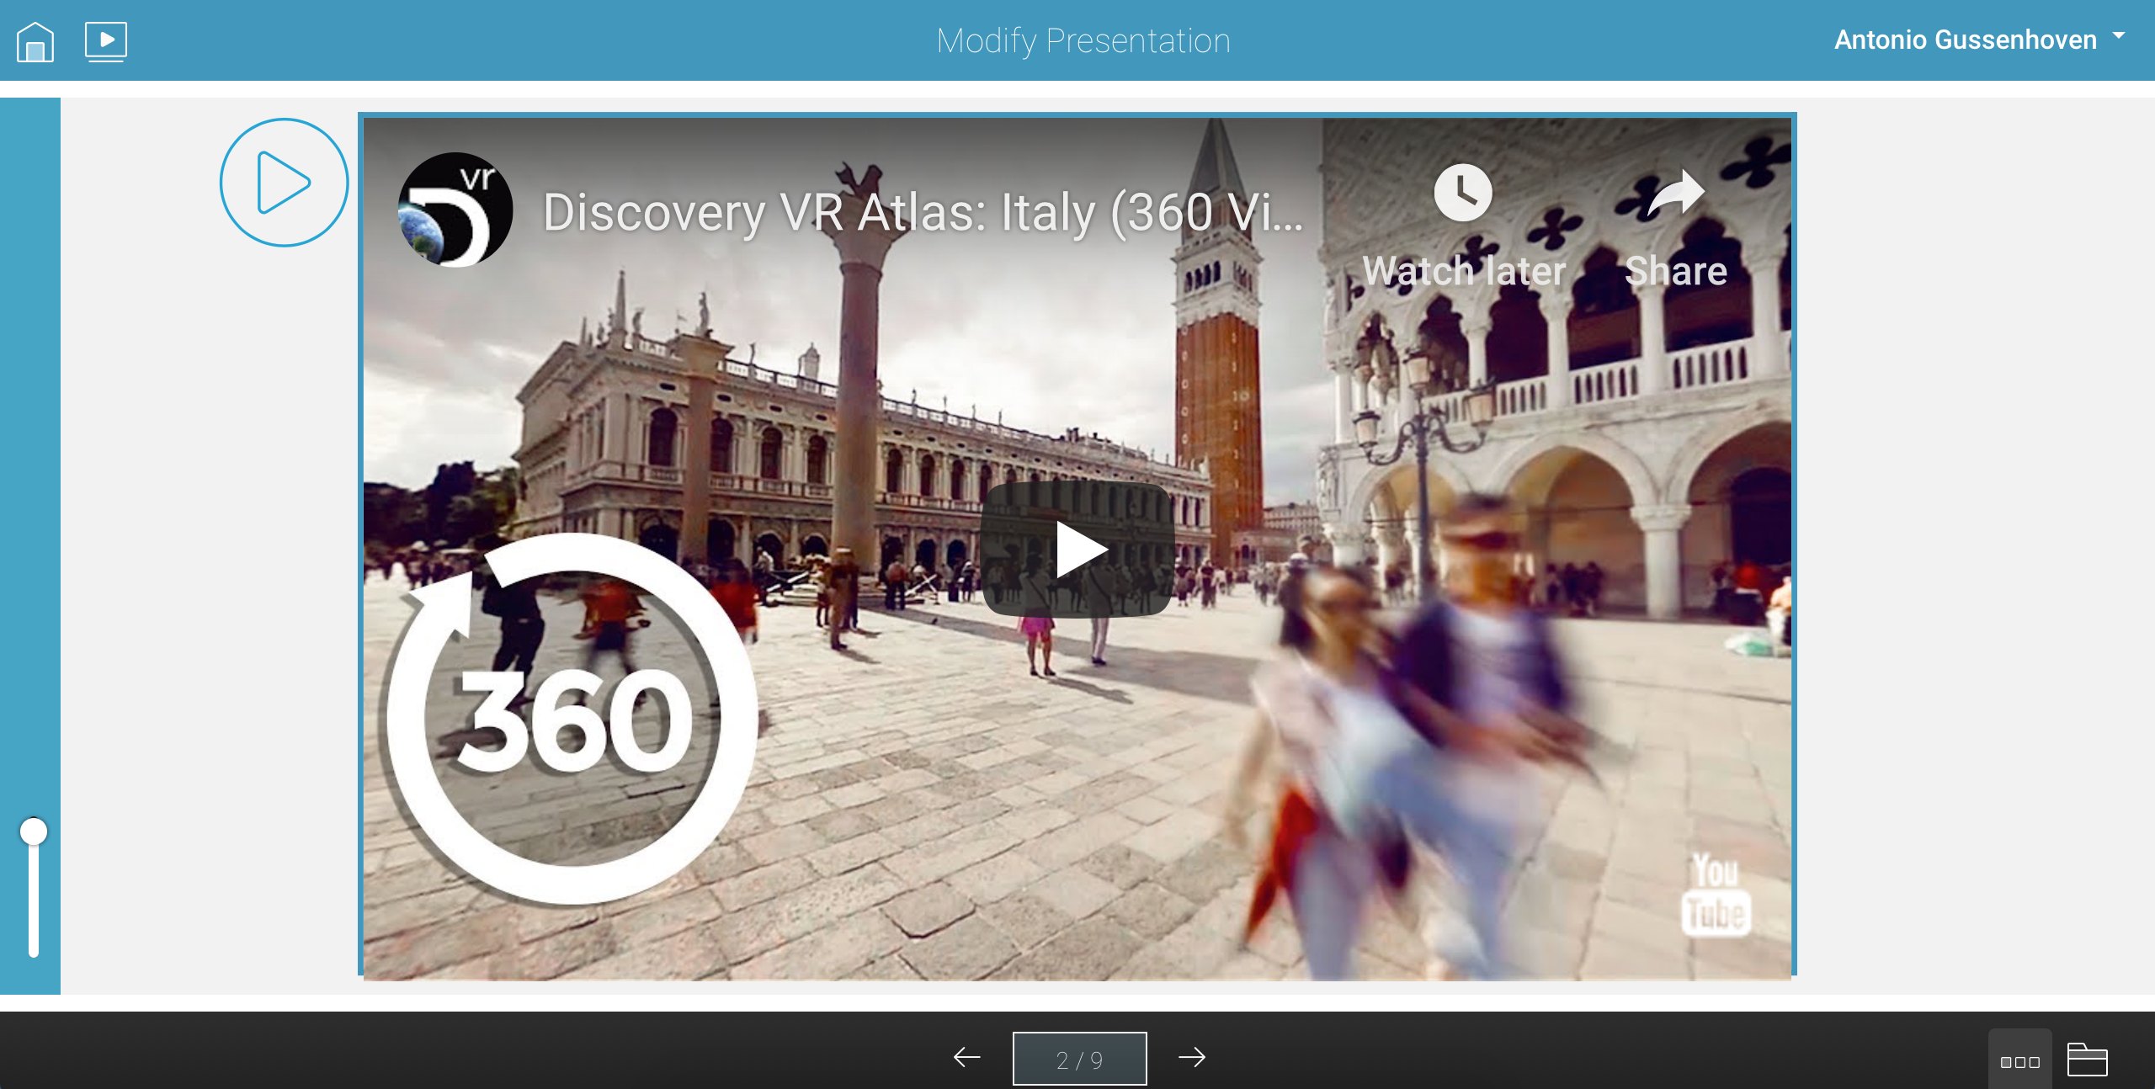Click the dropdown arrow beside the username
The width and height of the screenshot is (2155, 1089).
point(2119,36)
